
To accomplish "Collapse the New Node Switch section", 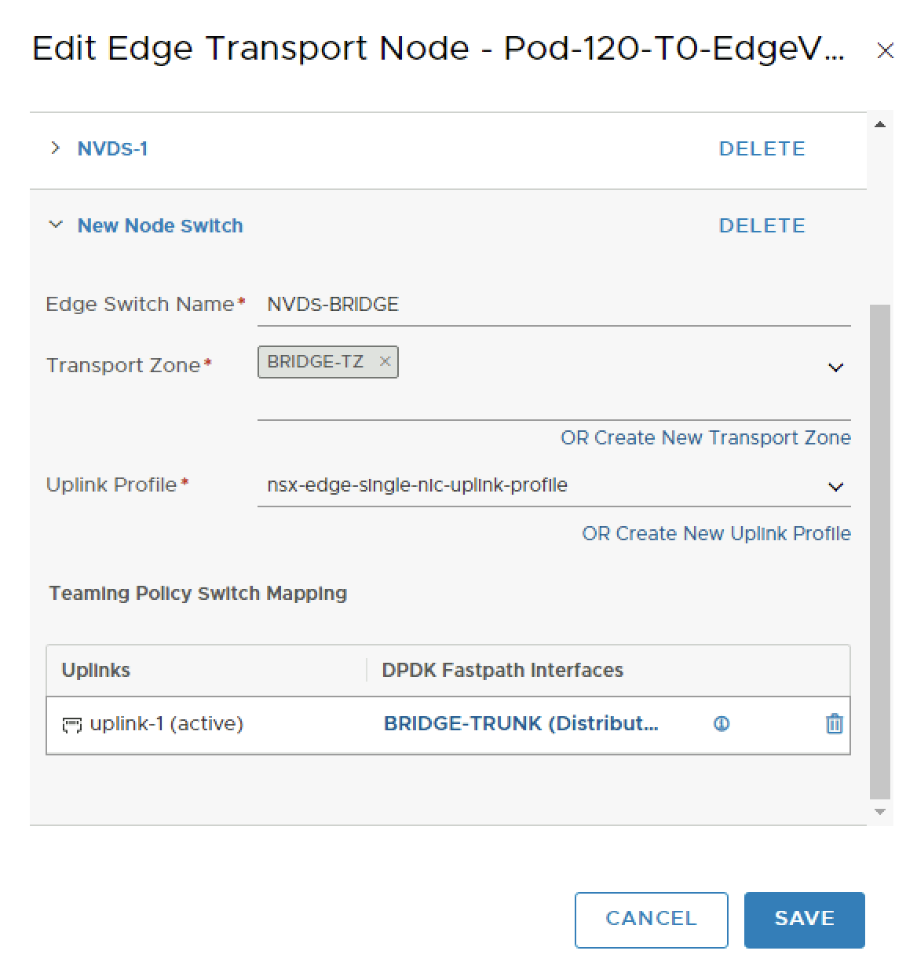I will tap(55, 225).
